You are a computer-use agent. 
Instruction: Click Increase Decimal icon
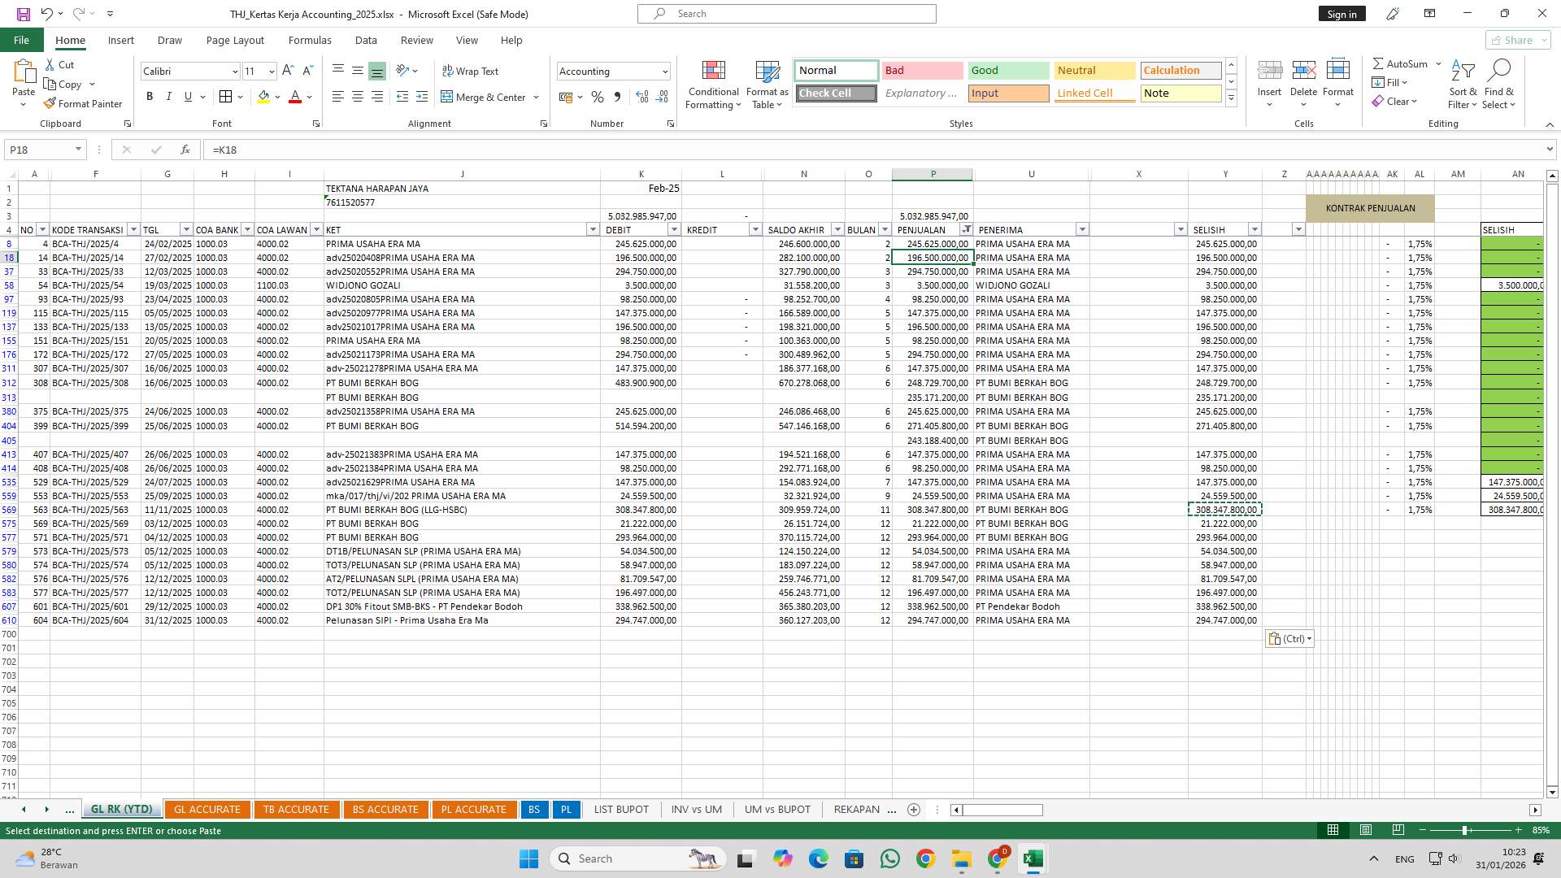pyautogui.click(x=641, y=97)
